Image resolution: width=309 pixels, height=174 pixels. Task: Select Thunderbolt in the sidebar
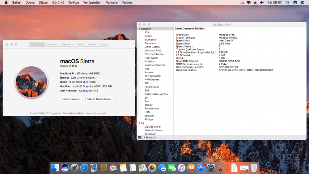(152, 108)
